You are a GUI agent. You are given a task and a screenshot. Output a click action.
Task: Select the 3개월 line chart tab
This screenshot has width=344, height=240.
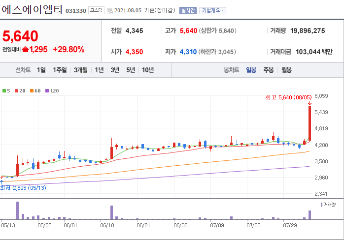click(81, 70)
